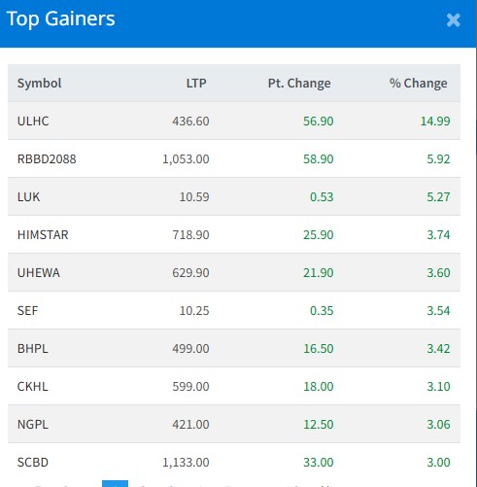The width and height of the screenshot is (477, 487).
Task: Open the SEF symbol
Action: tap(27, 311)
